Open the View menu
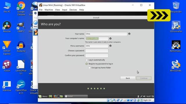 pyautogui.click(x=58, y=10)
